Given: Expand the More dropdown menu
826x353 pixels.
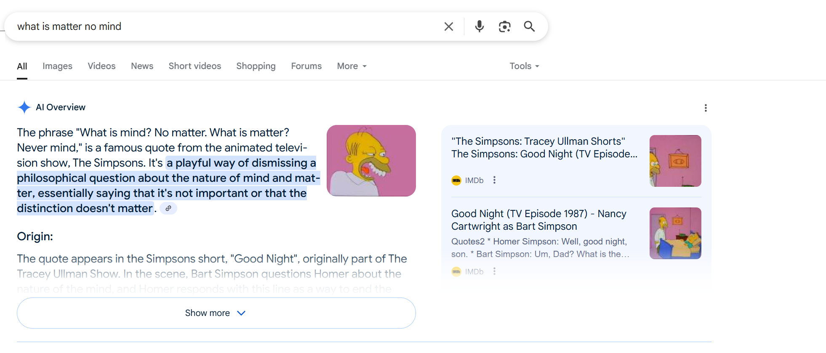Looking at the screenshot, I should coord(352,66).
